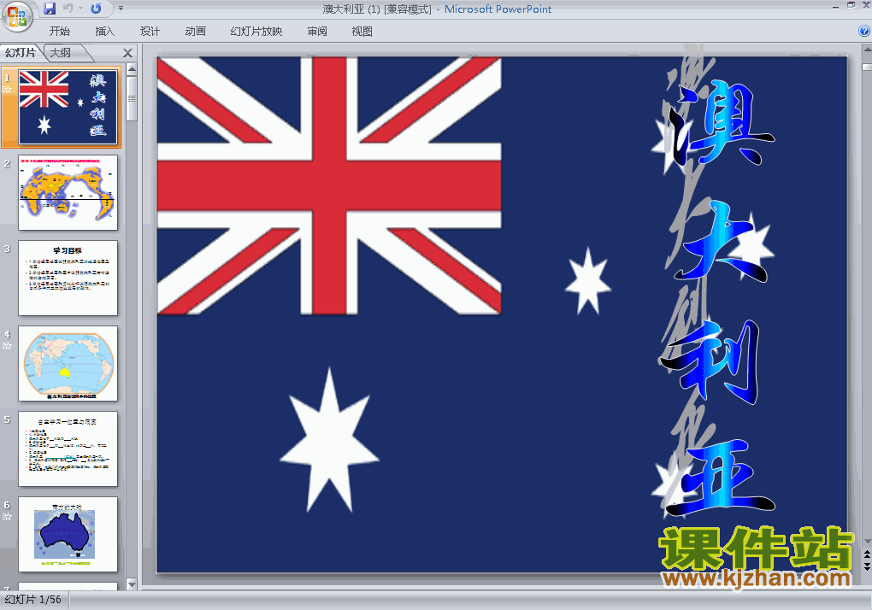Image resolution: width=872 pixels, height=610 pixels.
Task: Click slide editor vertical scroll down arrow
Action: coord(867,542)
